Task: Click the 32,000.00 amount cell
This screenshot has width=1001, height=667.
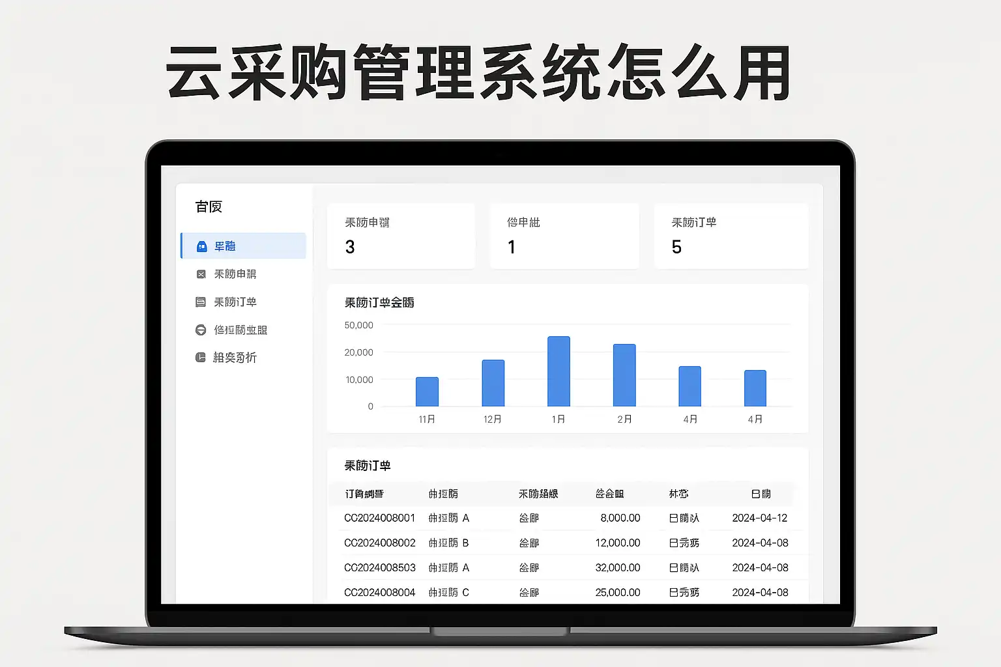Action: (x=617, y=567)
